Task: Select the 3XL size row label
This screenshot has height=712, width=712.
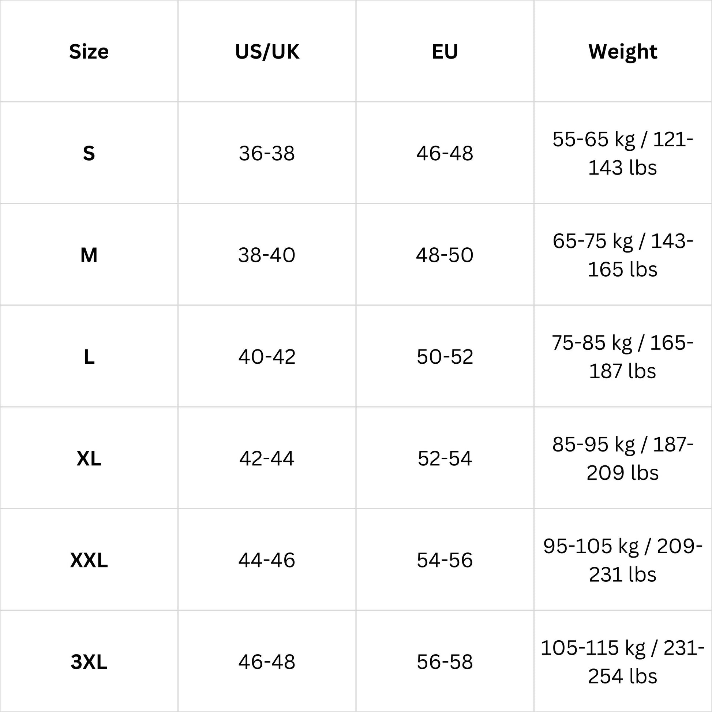Action: [89, 662]
